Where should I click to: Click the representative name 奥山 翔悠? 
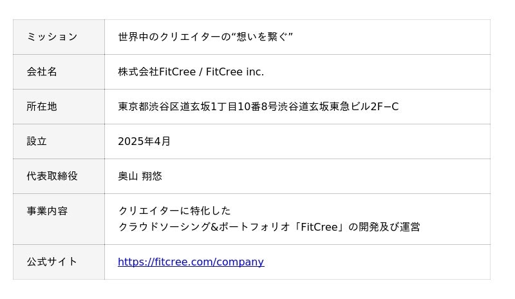[140, 176]
